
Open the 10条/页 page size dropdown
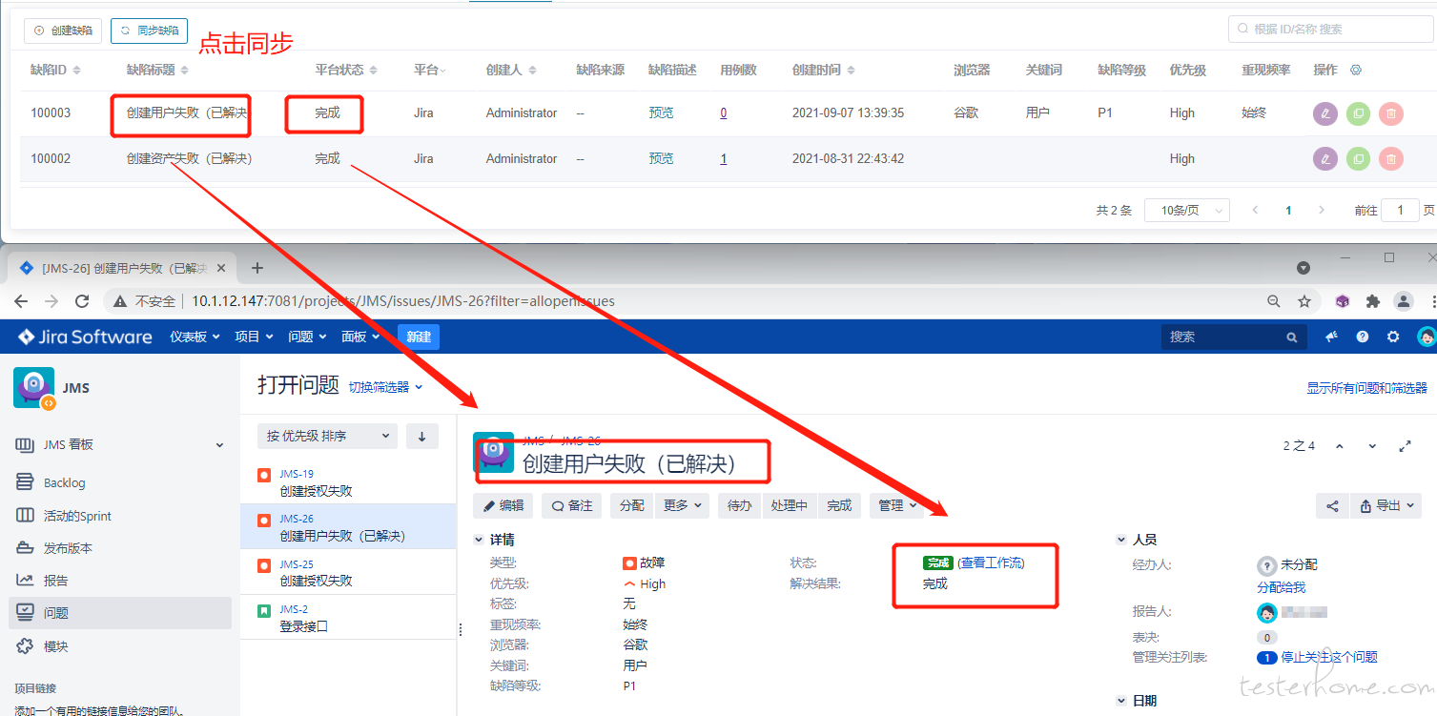[x=1187, y=211]
